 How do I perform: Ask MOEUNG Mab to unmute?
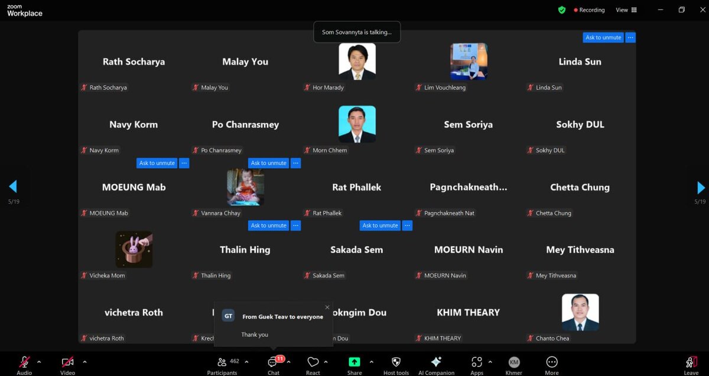pos(157,163)
